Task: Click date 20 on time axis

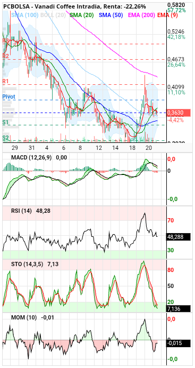Action: pyautogui.click(x=148, y=148)
